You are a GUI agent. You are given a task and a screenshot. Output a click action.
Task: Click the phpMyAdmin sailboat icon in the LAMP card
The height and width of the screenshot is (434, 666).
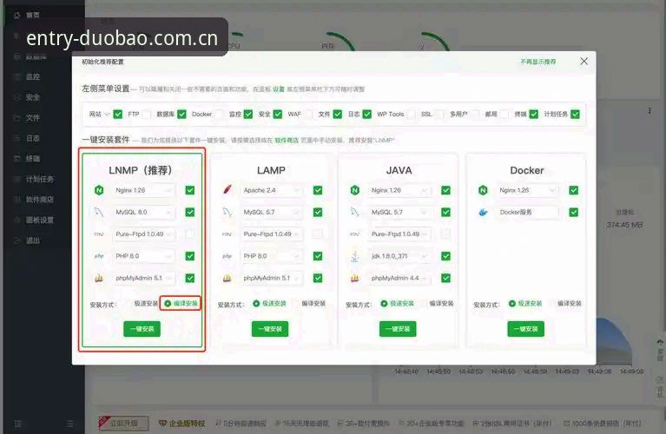[x=227, y=278]
